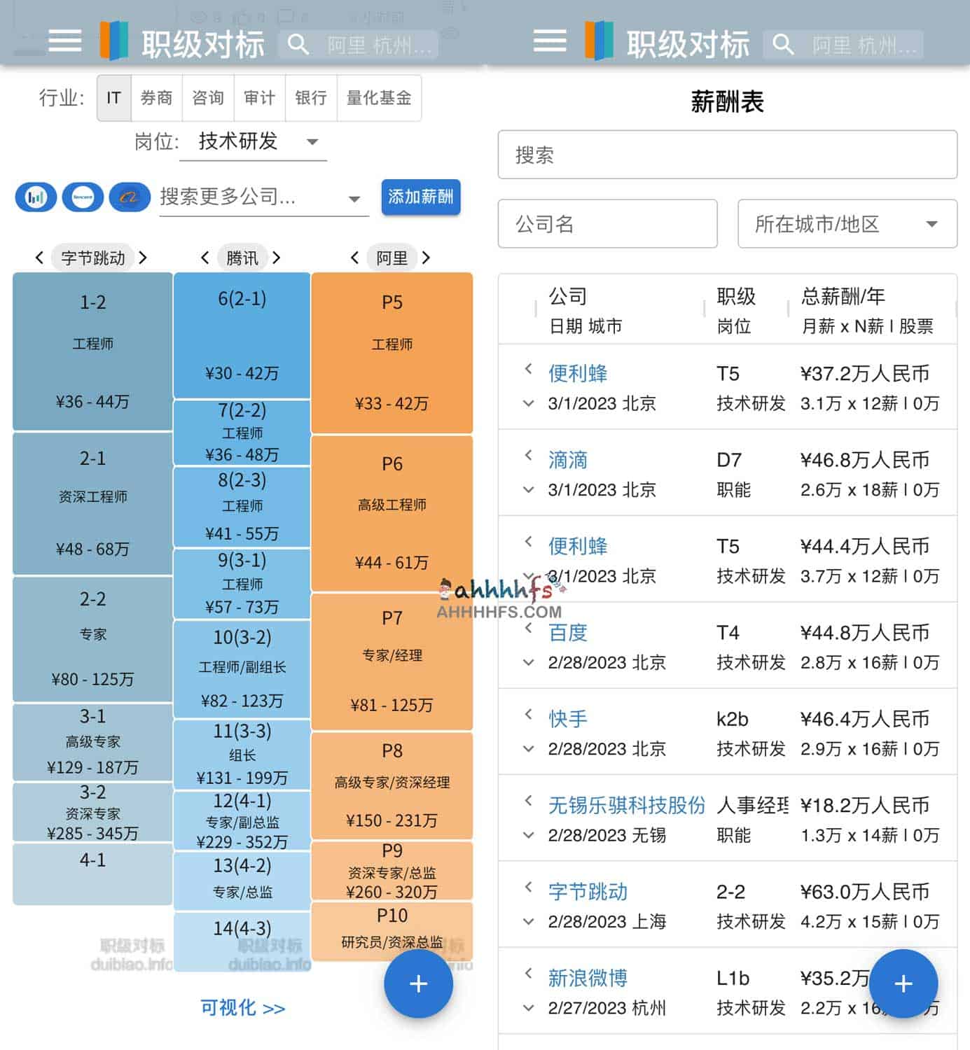Go to previous company before 字节跳动
This screenshot has width=970, height=1050.
[x=39, y=258]
